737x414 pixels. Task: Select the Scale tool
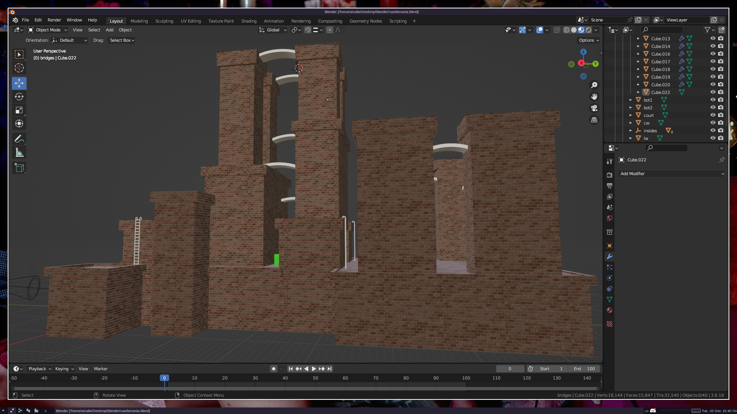click(19, 110)
